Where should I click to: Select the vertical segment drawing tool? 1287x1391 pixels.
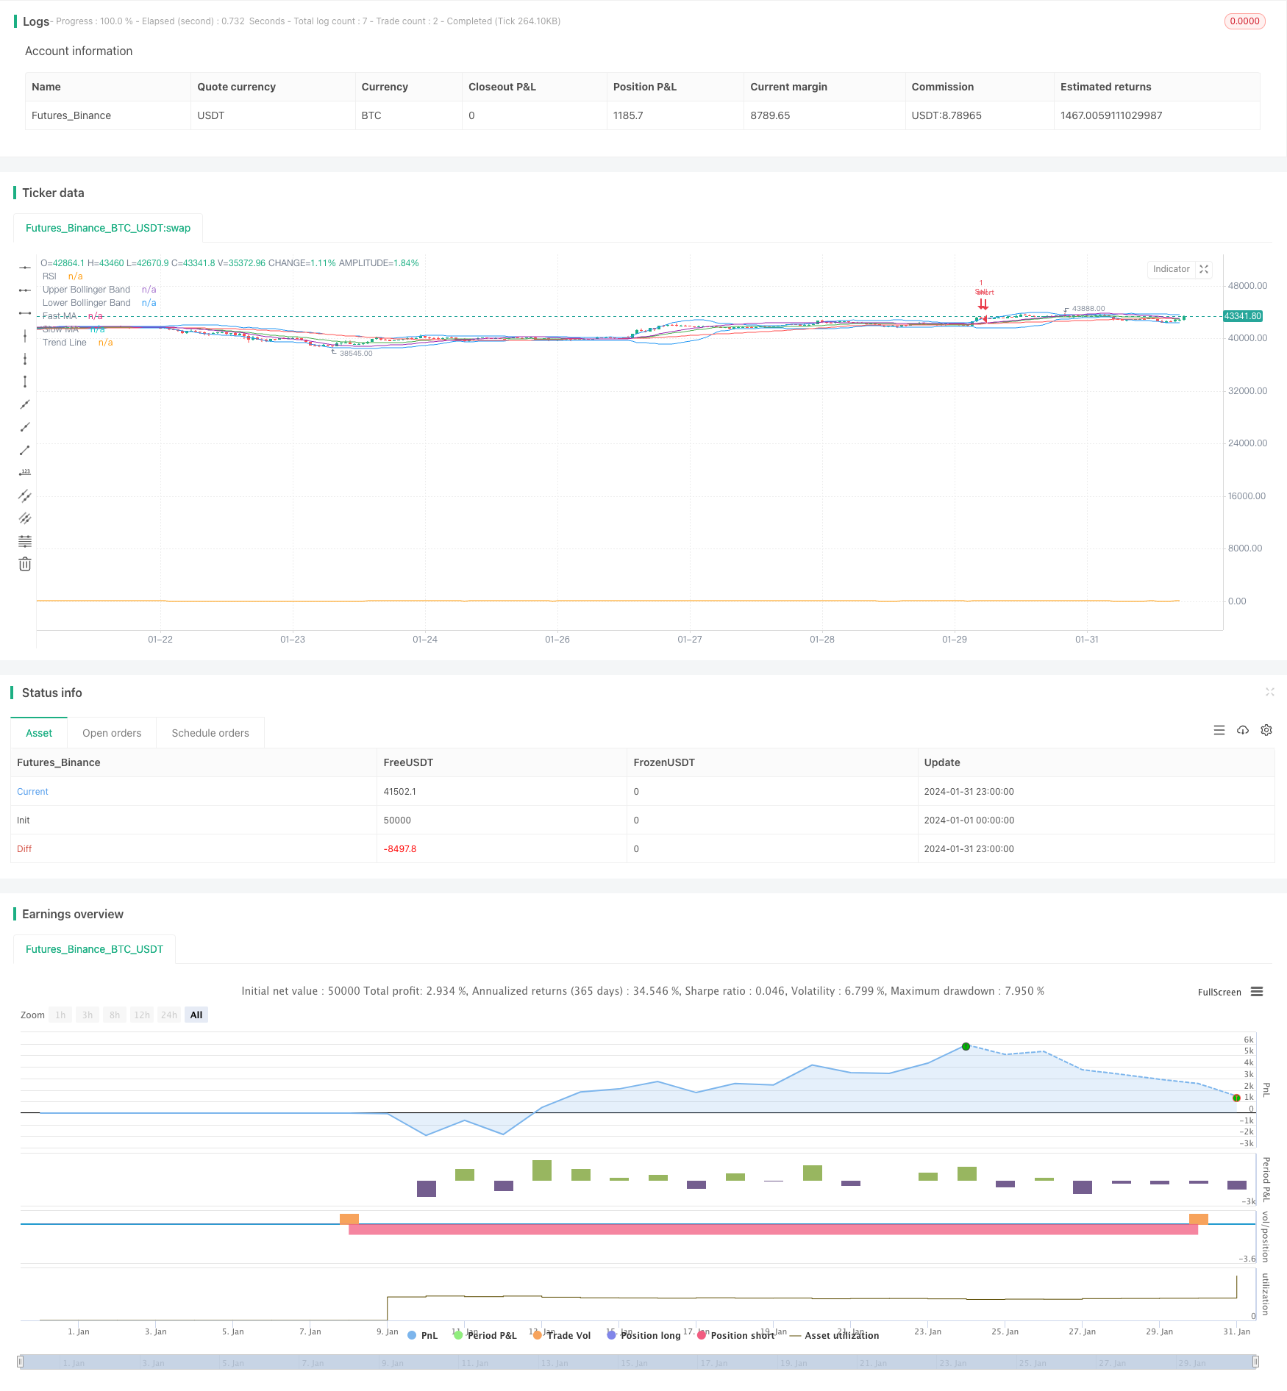click(25, 382)
